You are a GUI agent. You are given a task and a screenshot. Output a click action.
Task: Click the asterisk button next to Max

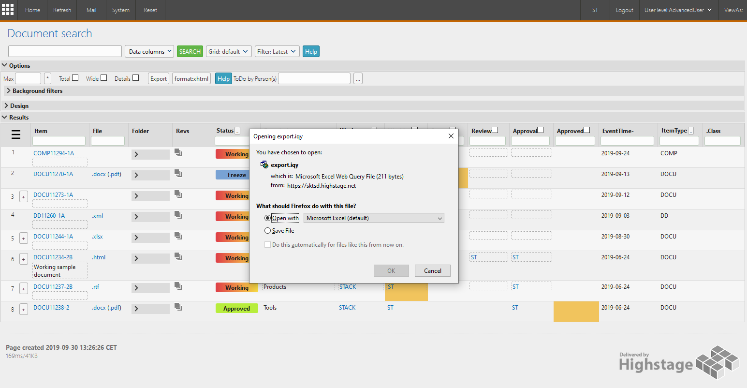[x=47, y=78]
